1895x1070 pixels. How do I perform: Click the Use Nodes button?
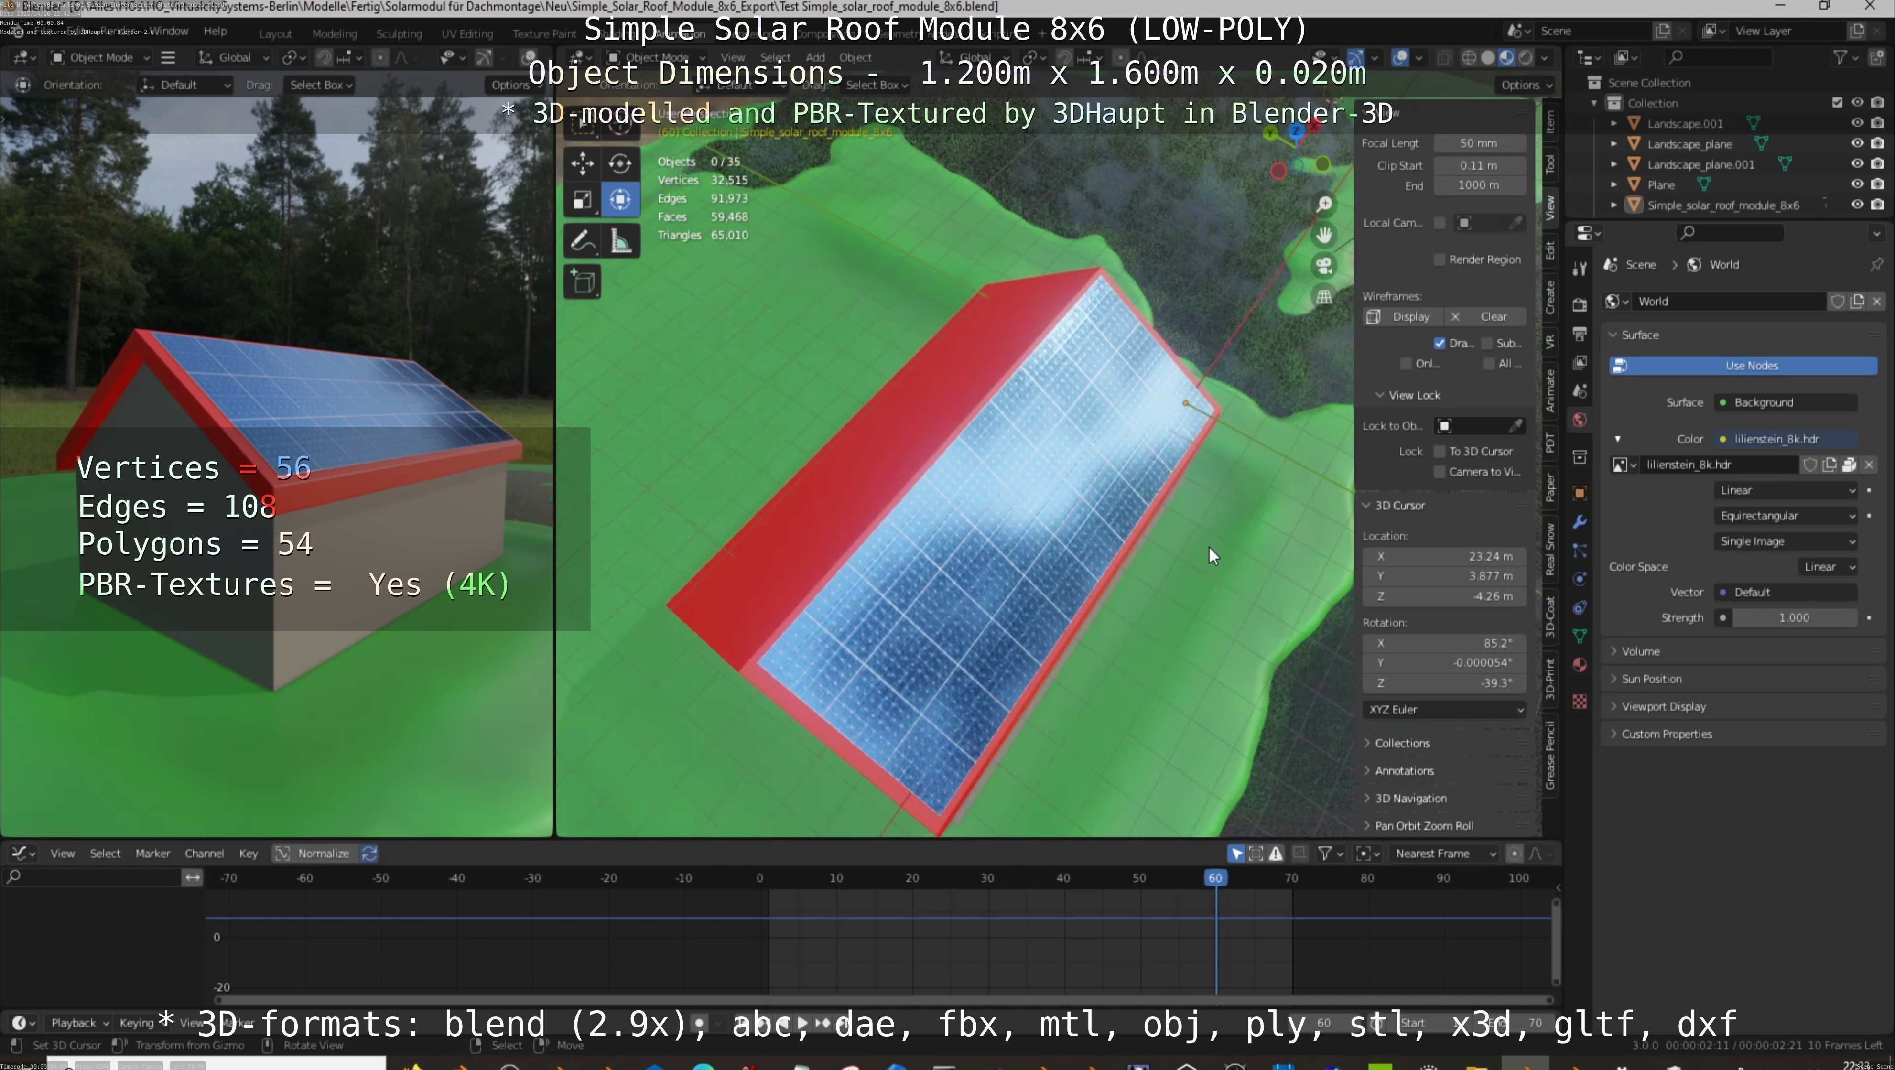pos(1743,366)
